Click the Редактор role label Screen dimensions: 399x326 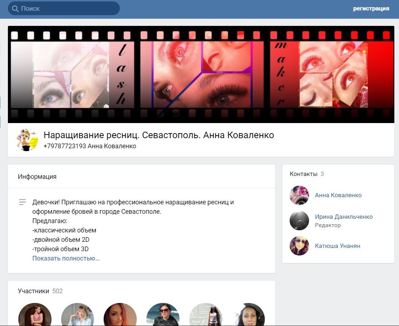click(328, 225)
